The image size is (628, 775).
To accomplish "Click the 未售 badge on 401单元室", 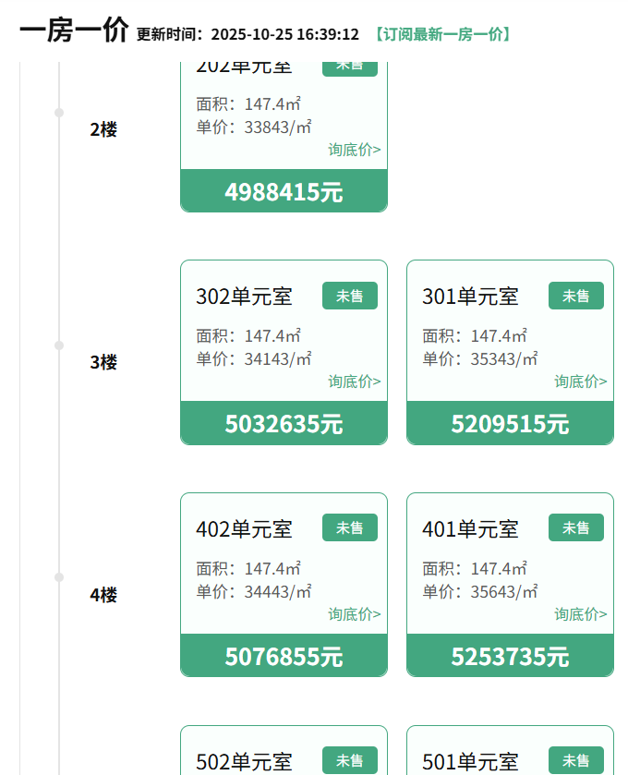I will 575,527.
